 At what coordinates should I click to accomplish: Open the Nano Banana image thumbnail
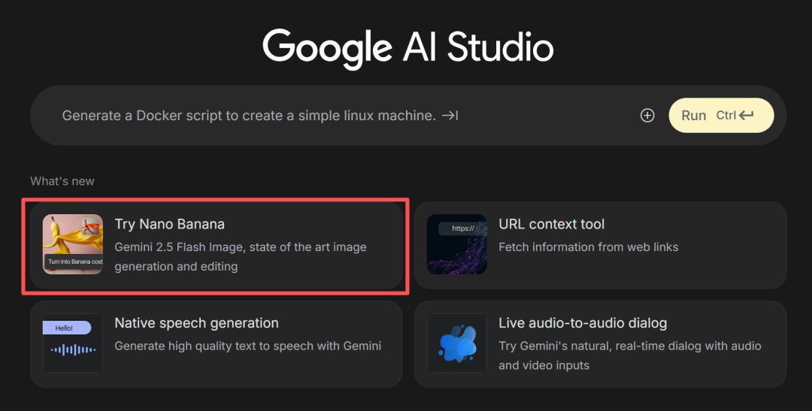pyautogui.click(x=73, y=244)
